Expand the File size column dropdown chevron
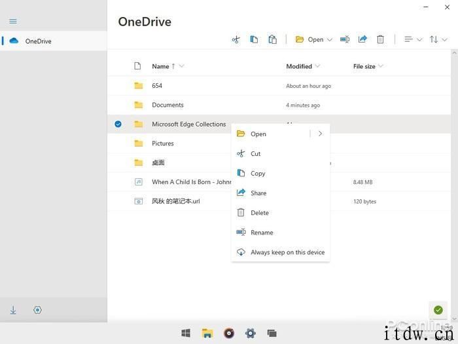The image size is (458, 344). pos(380,66)
